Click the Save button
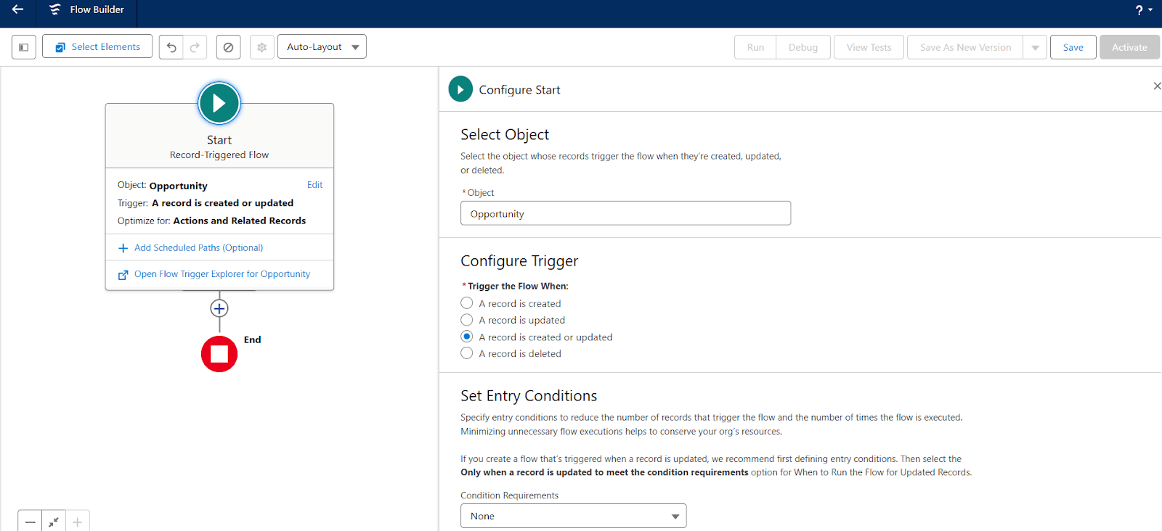 coord(1073,47)
